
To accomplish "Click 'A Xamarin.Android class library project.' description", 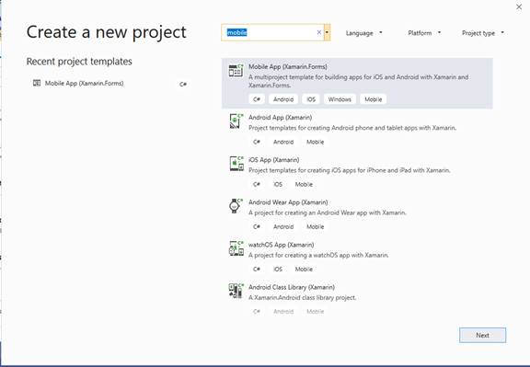I will tap(302, 297).
